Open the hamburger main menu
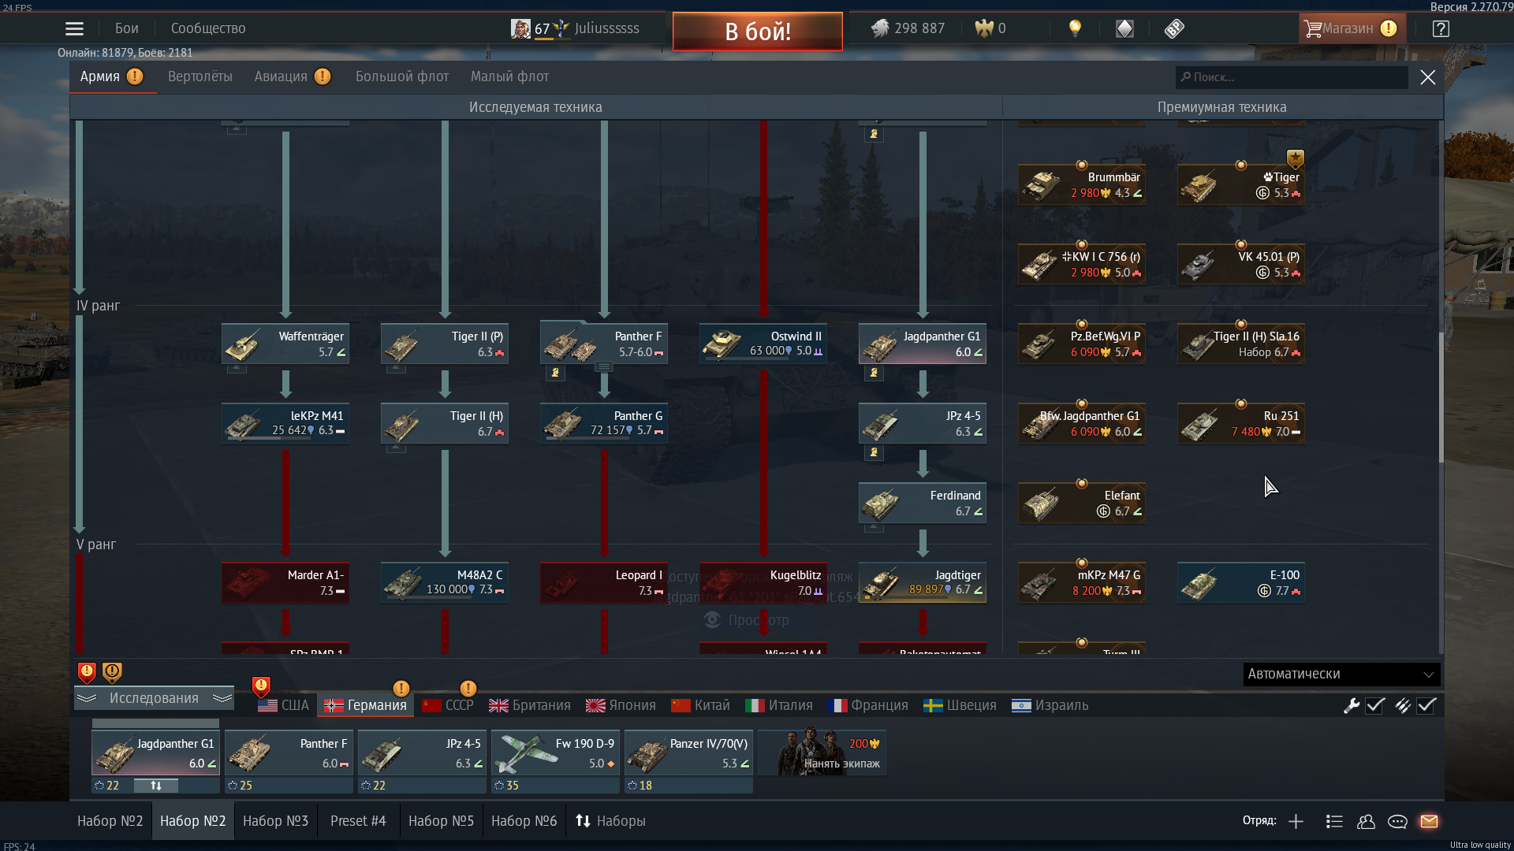1514x851 pixels. [x=74, y=29]
